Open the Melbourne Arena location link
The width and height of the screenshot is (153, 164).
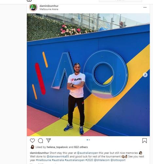49,9
